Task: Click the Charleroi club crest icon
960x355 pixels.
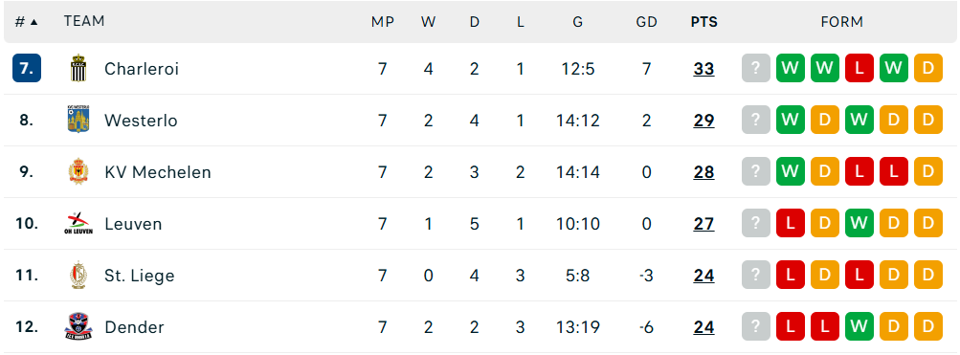Action: click(x=78, y=69)
